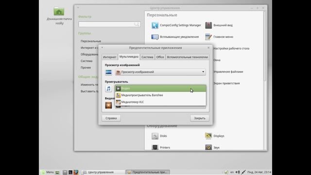Click the music note player icon
311x175 pixels.
[108, 88]
